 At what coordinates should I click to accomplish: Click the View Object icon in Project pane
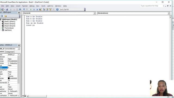pos(2,16)
